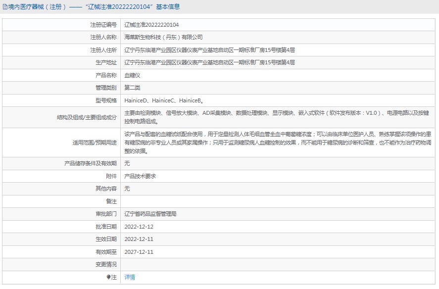Select approval department 辽宁省药品监督管理局
This screenshot has height=289, width=439.
(x=150, y=214)
